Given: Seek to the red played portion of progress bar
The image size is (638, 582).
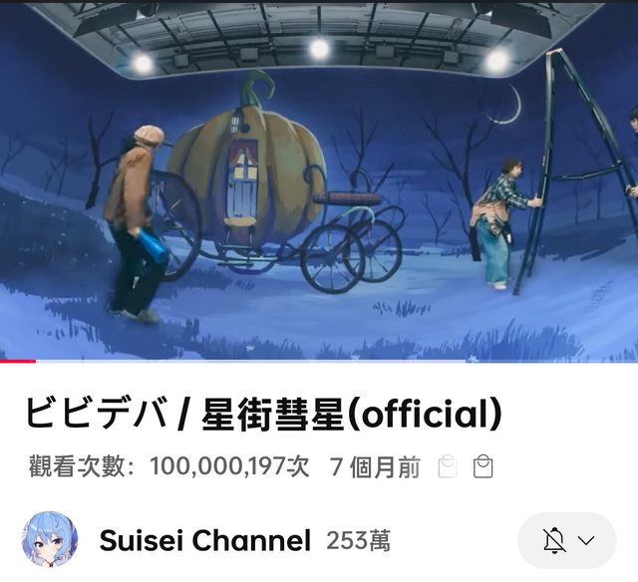Looking at the screenshot, I should [x=18, y=361].
